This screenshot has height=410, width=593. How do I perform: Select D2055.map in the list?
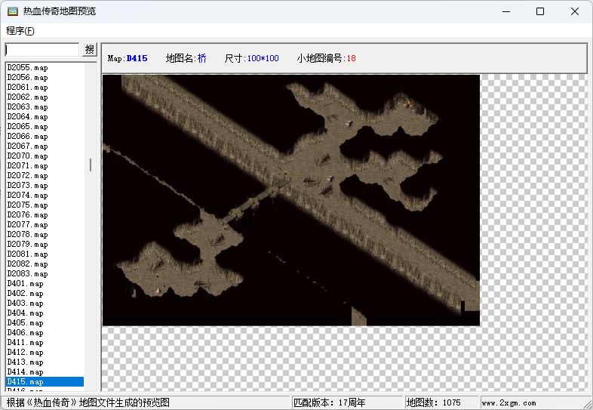(45, 67)
